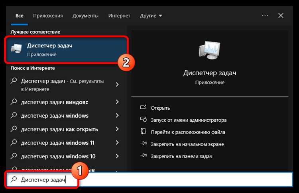The height and width of the screenshot is (193, 299).
Task: Click search icon beside 'диспетчер задач виндовс'
Action: click(x=14, y=102)
